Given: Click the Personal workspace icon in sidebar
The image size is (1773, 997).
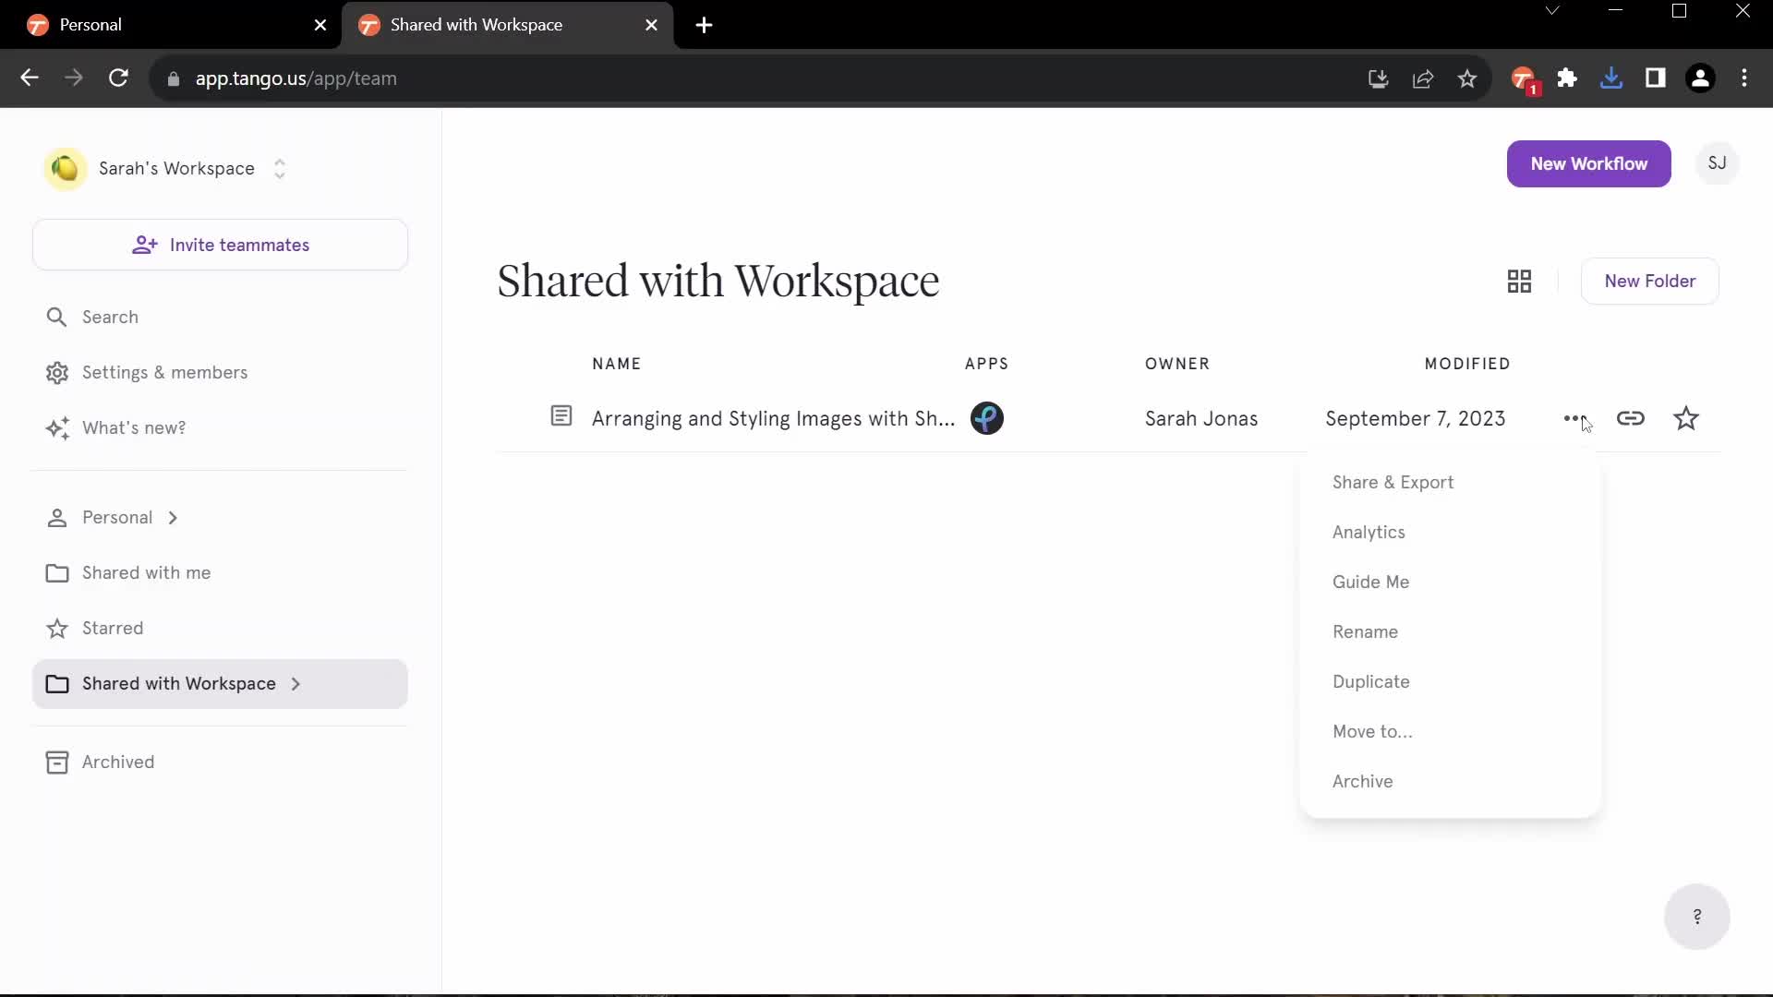Looking at the screenshot, I should (56, 517).
